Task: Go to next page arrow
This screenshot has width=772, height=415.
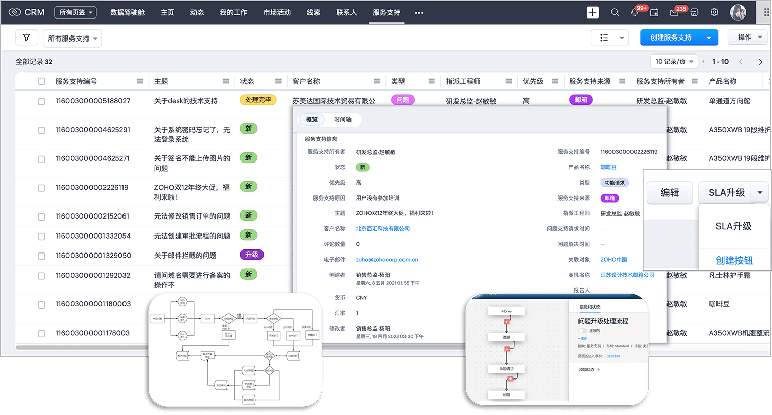Action: point(760,62)
